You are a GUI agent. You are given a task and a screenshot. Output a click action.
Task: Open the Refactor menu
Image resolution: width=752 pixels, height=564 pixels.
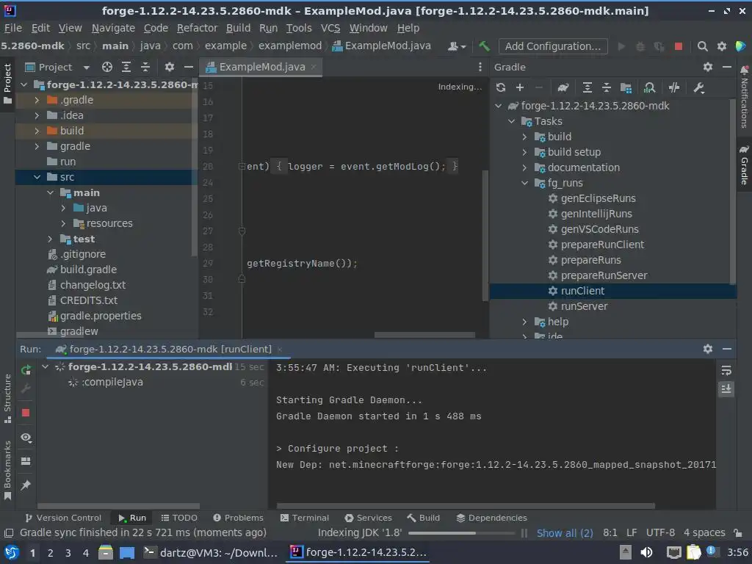(197, 29)
